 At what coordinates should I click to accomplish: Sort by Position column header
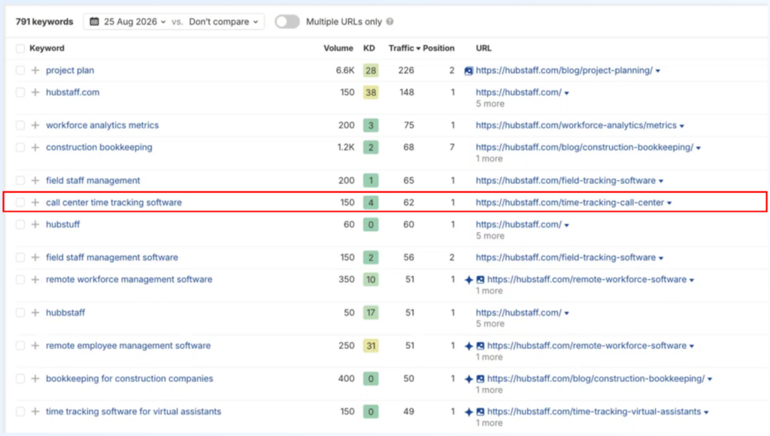pyautogui.click(x=438, y=48)
